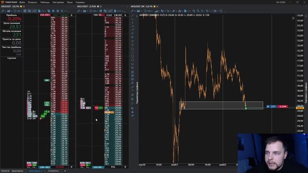308x173 pixels.
Task: Switch to the фьючерсы workspace tab
Action: (x=17, y=171)
